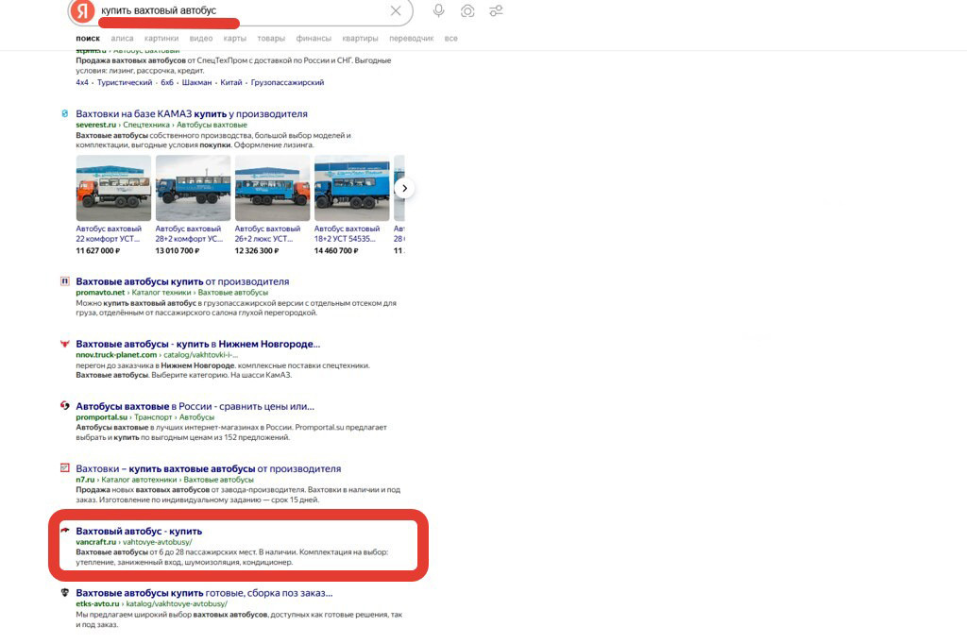Switch to the переводчик tab

(412, 39)
